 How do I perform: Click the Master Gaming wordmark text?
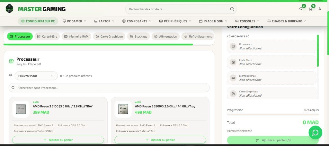click(x=42, y=9)
